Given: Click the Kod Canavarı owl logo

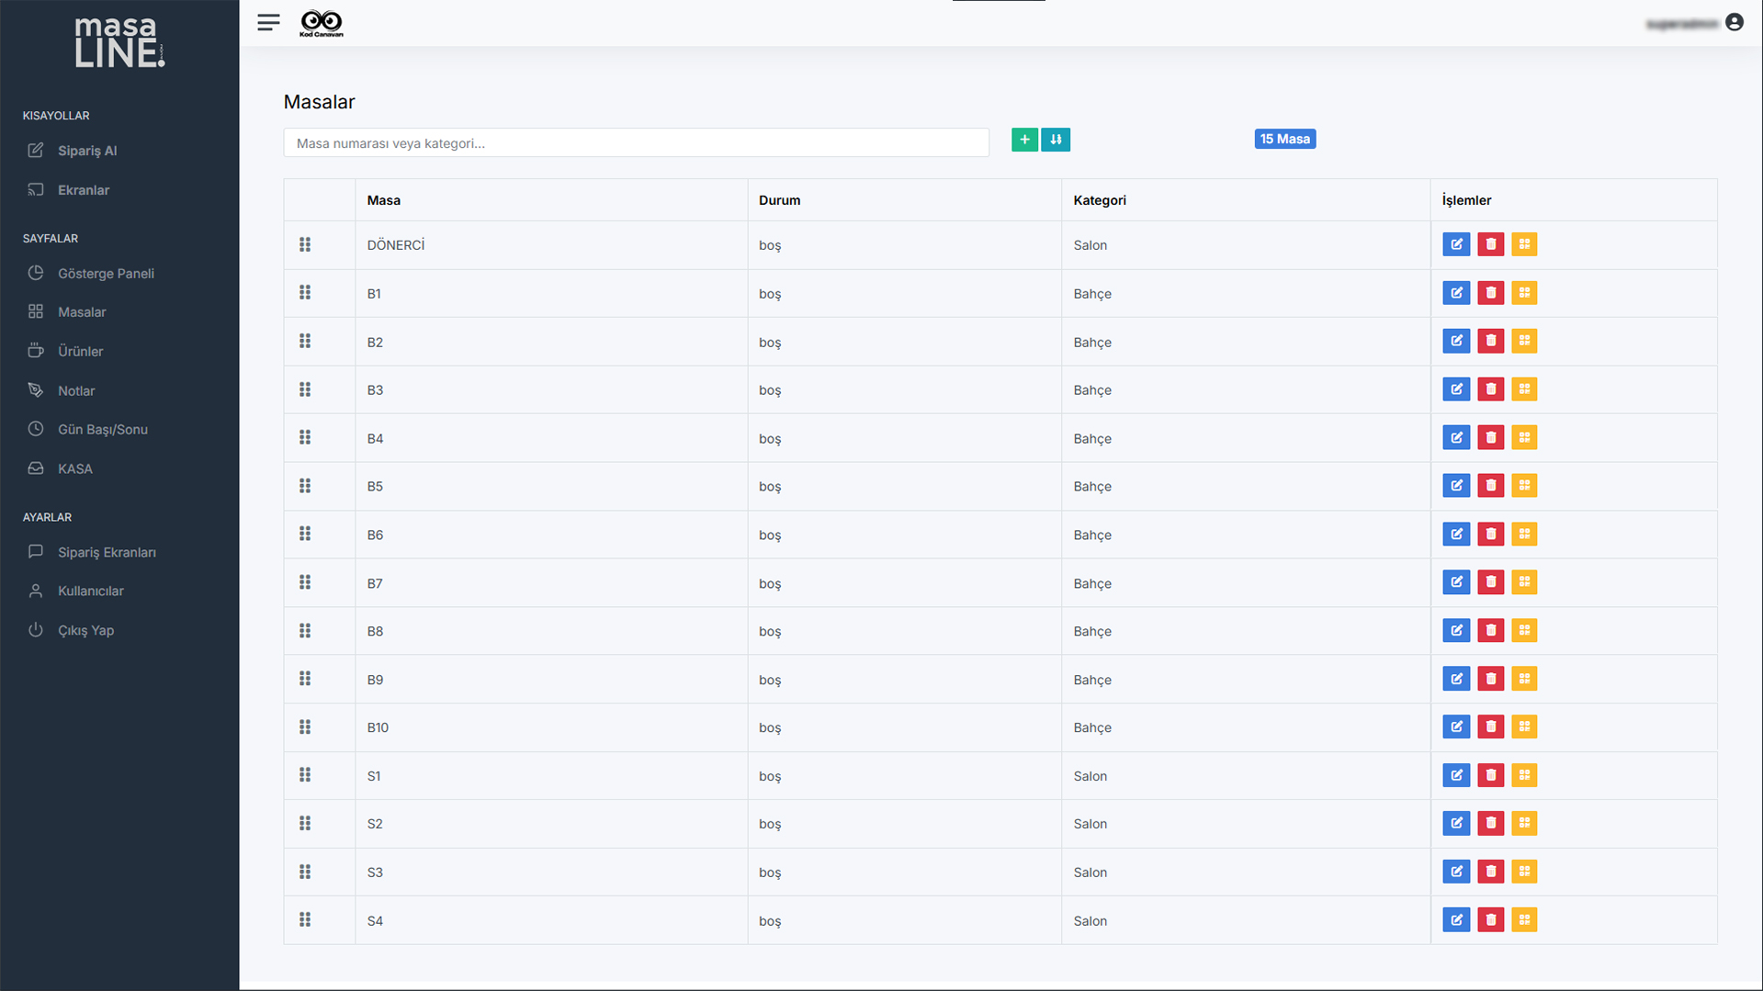Looking at the screenshot, I should (x=322, y=23).
